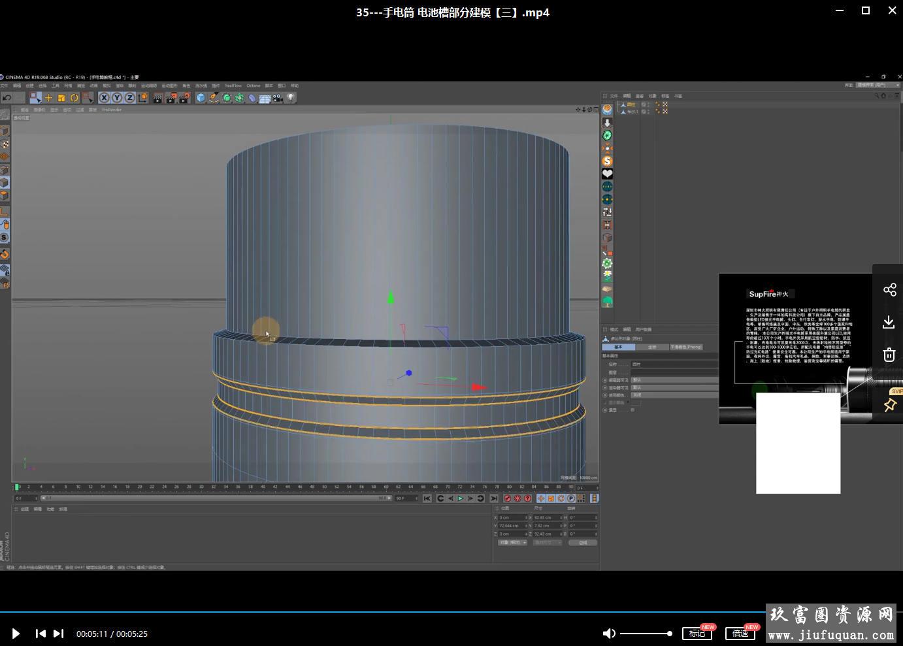The image size is (903, 646).
Task: Toggle scale keyframe recording
Action: pyautogui.click(x=551, y=498)
